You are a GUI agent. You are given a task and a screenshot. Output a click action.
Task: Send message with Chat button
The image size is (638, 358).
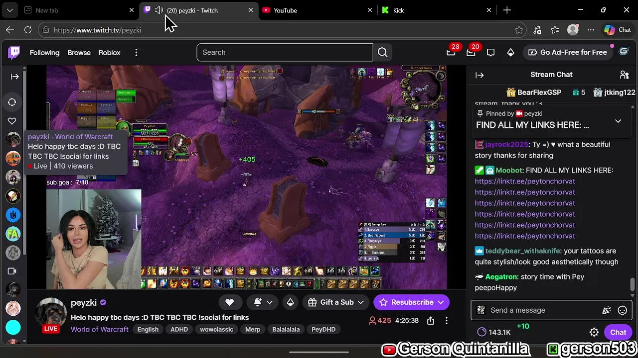tap(618, 332)
